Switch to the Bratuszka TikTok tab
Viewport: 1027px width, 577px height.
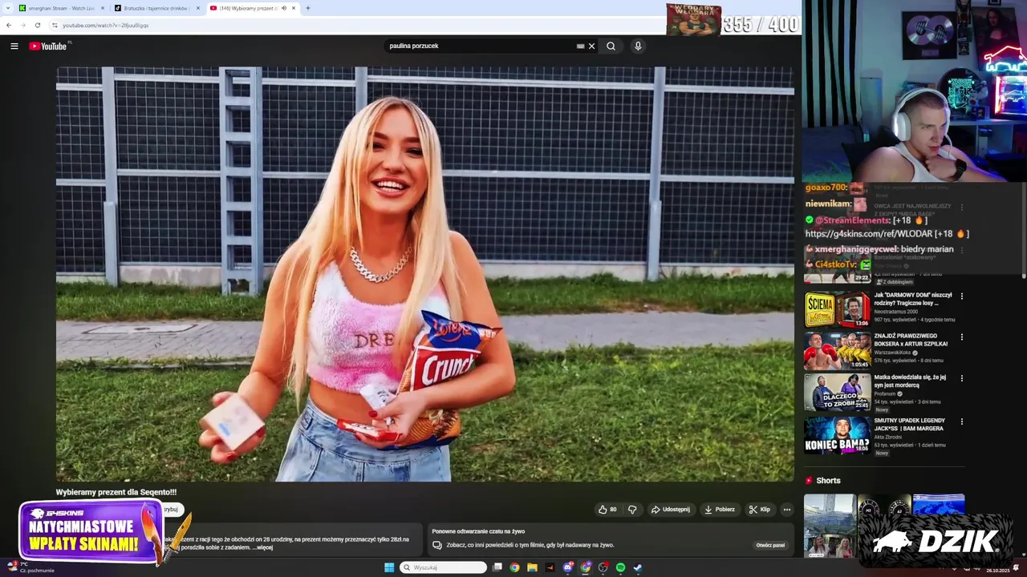point(156,8)
